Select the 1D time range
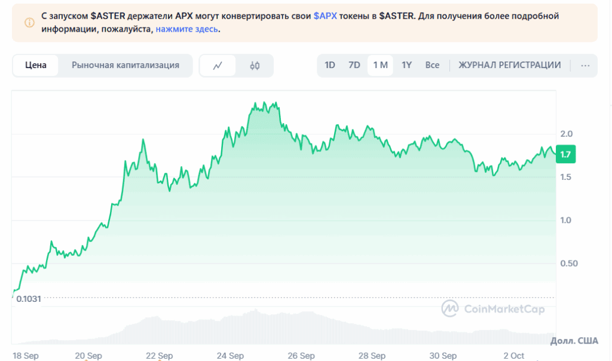Viewport: 612px width, 361px height. click(330, 66)
